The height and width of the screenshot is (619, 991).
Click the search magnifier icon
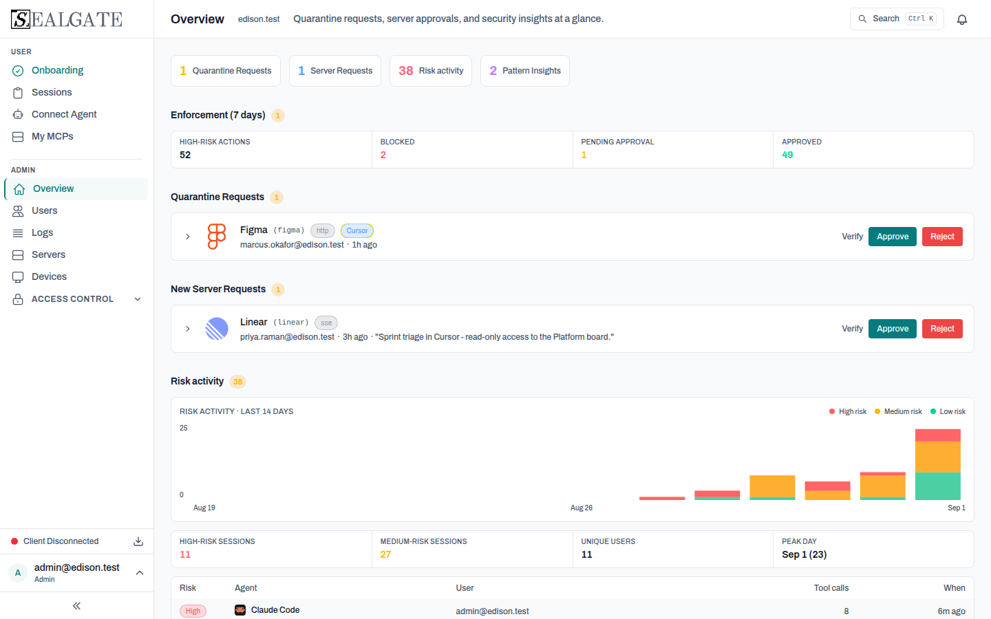[862, 19]
